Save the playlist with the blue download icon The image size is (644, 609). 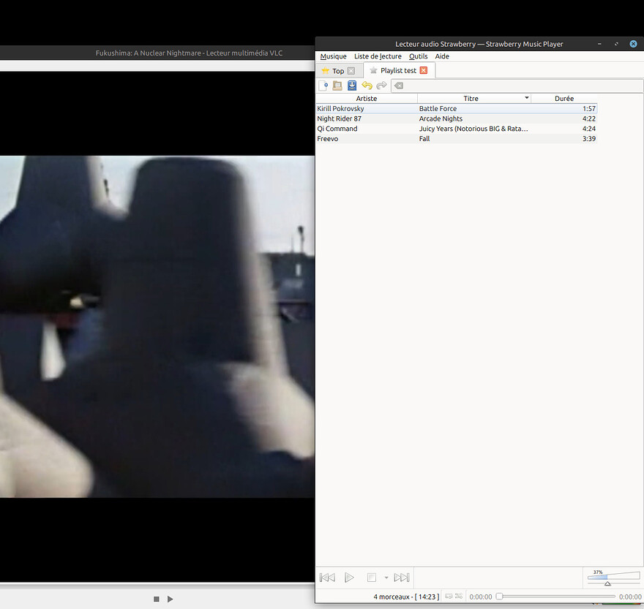(x=352, y=86)
